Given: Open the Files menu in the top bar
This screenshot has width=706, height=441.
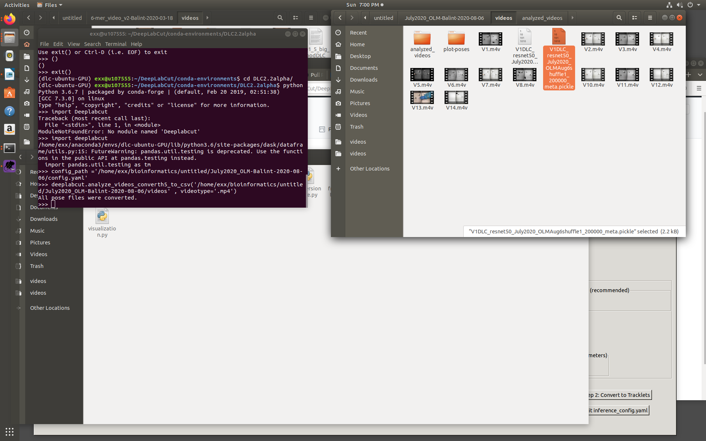Looking at the screenshot, I should click(49, 5).
